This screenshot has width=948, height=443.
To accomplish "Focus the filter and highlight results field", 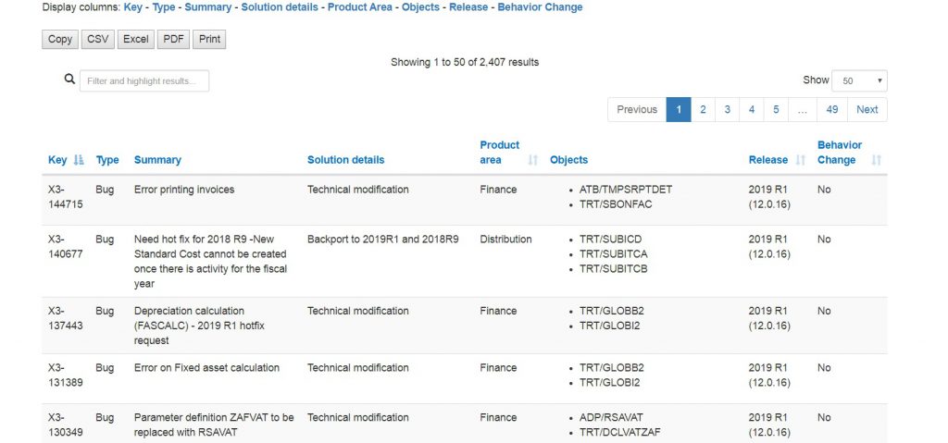I will (x=144, y=80).
